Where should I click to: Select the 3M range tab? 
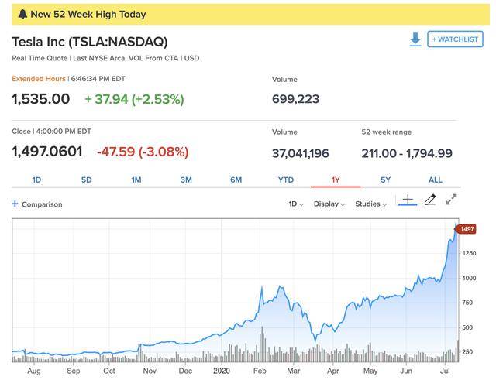(186, 180)
